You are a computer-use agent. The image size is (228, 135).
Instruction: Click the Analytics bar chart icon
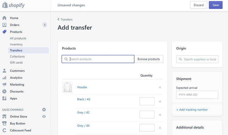[x=4, y=77]
